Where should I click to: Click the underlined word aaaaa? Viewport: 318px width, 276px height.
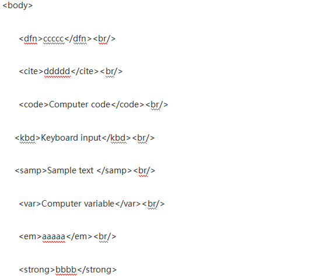54,237
